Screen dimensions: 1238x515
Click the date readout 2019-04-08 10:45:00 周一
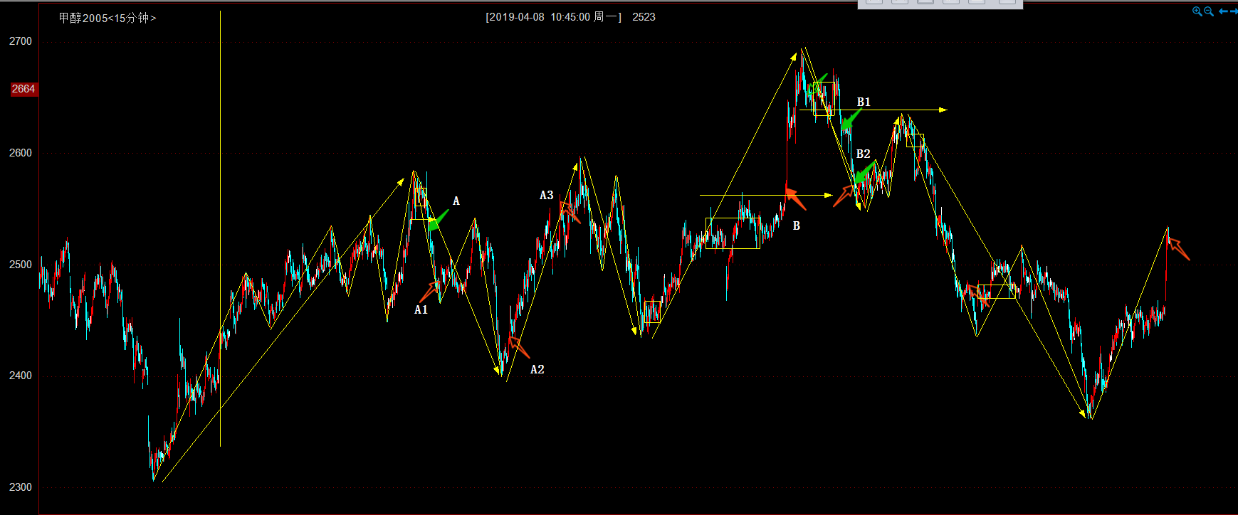tap(553, 17)
